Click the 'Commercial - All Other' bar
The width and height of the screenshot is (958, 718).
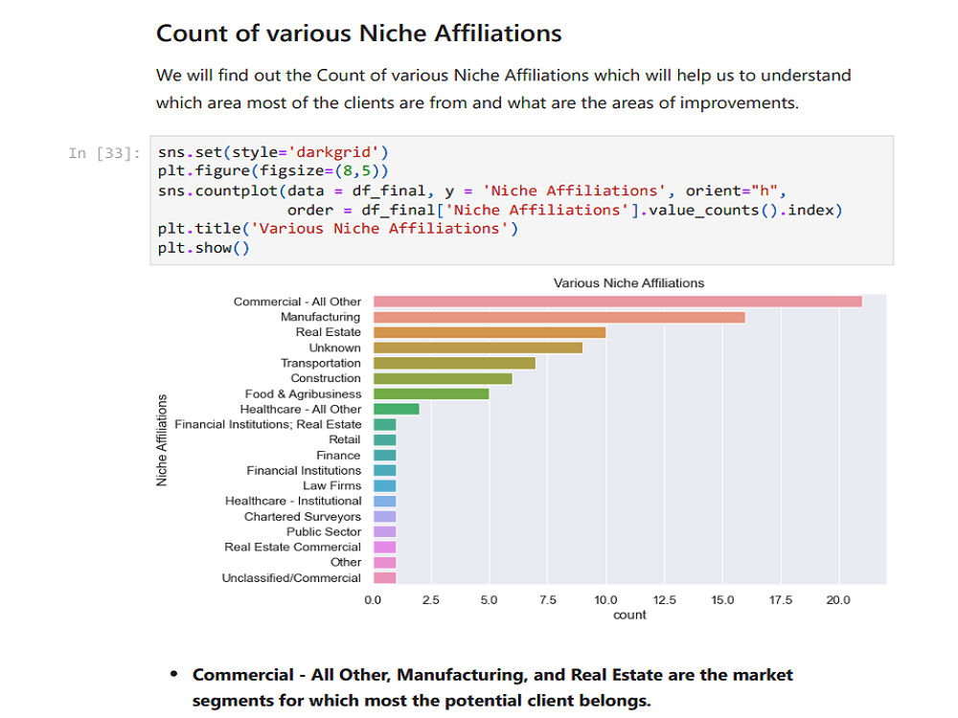point(613,302)
